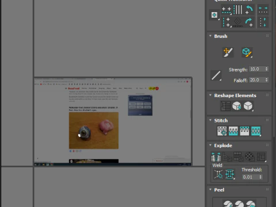Viewport: 276px width, 207px height.
Task: Click the Stitch Custom icon
Action: 256,131
